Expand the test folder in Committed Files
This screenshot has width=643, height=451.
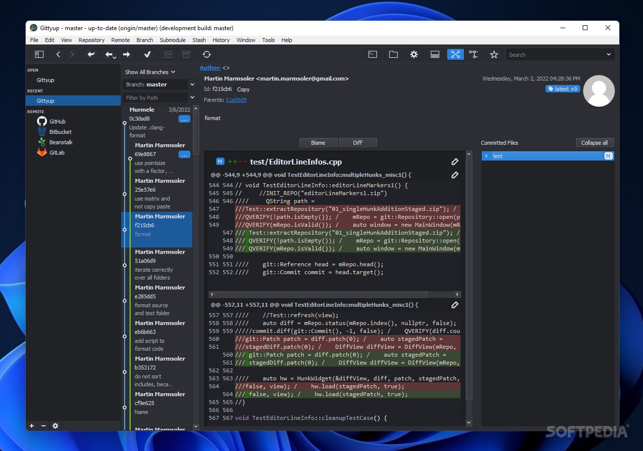487,156
